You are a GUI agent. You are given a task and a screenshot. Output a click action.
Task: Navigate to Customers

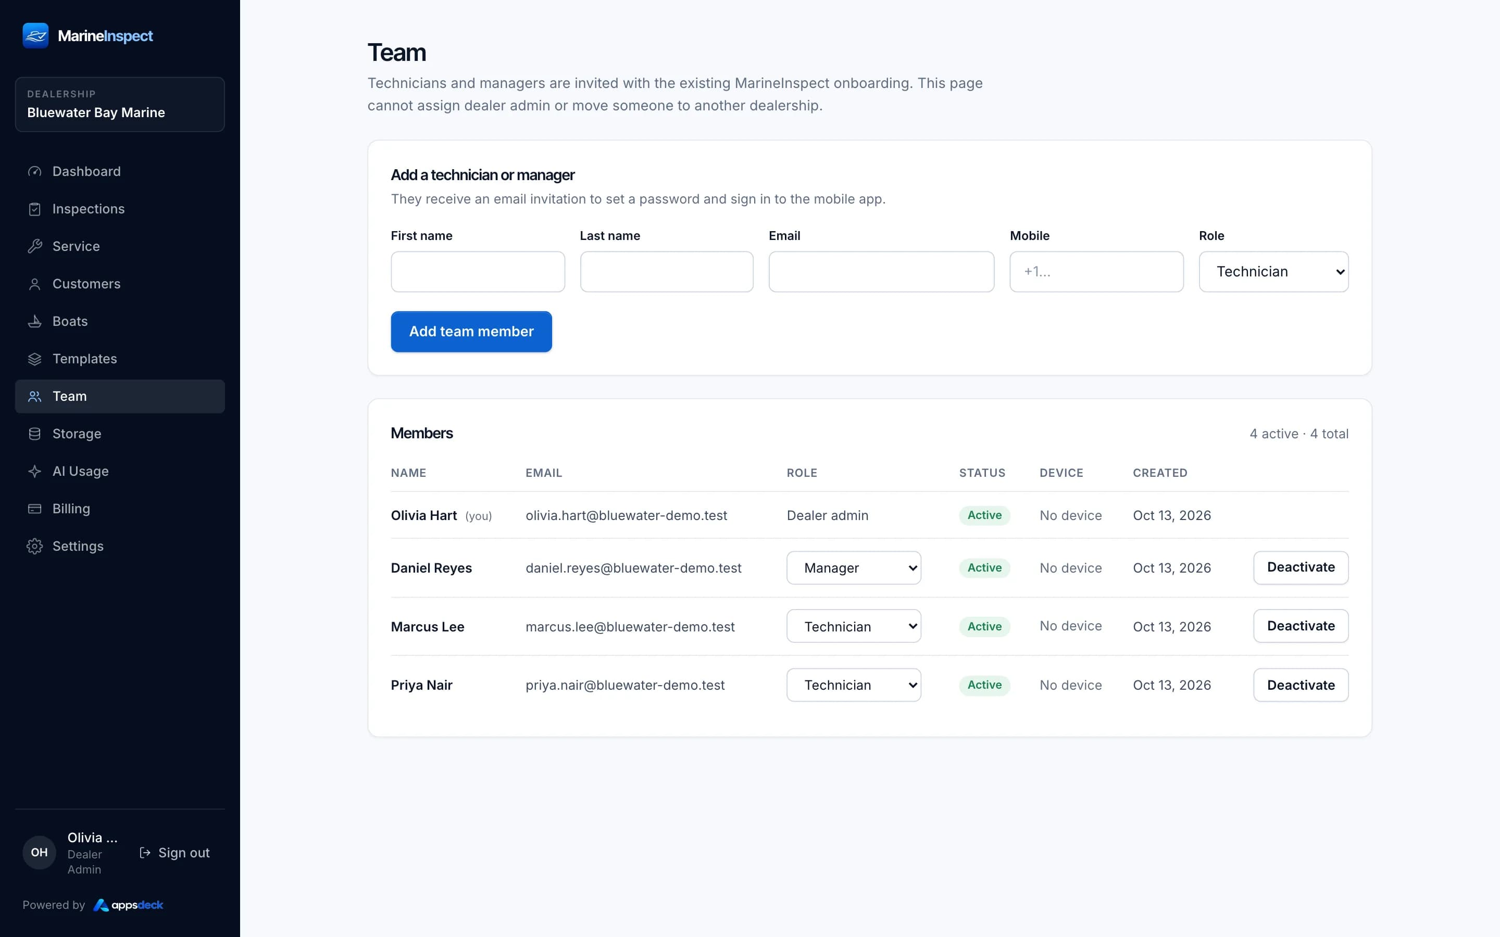pos(120,284)
